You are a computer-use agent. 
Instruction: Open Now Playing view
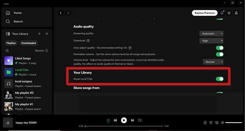tap(205, 123)
